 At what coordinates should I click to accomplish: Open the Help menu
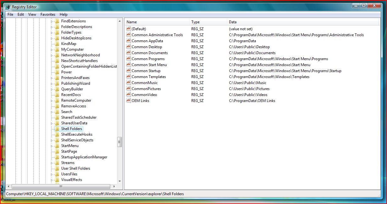(x=63, y=14)
